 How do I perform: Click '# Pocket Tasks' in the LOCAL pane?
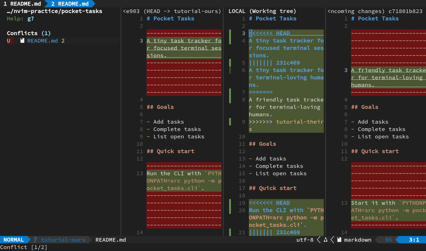273,18
